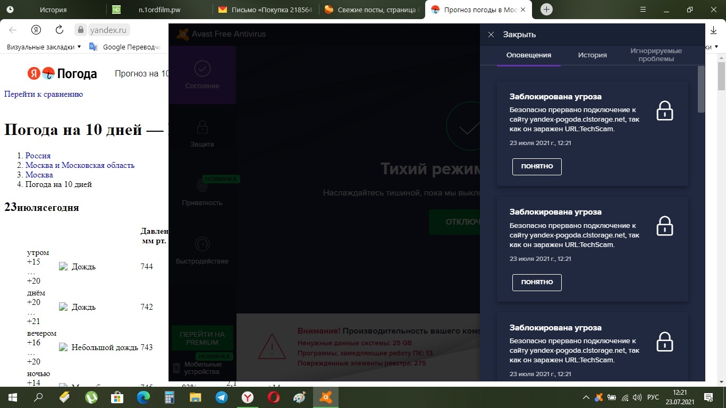The height and width of the screenshot is (408, 726).
Task: Open the Россия breadcrumb link
Action: pyautogui.click(x=38, y=156)
